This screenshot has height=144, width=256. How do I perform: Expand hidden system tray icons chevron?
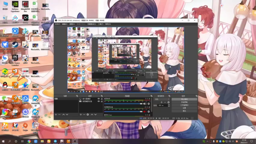click(x=207, y=141)
